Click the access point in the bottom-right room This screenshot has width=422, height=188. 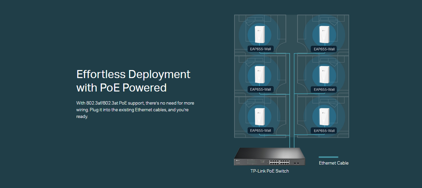[x=324, y=116]
